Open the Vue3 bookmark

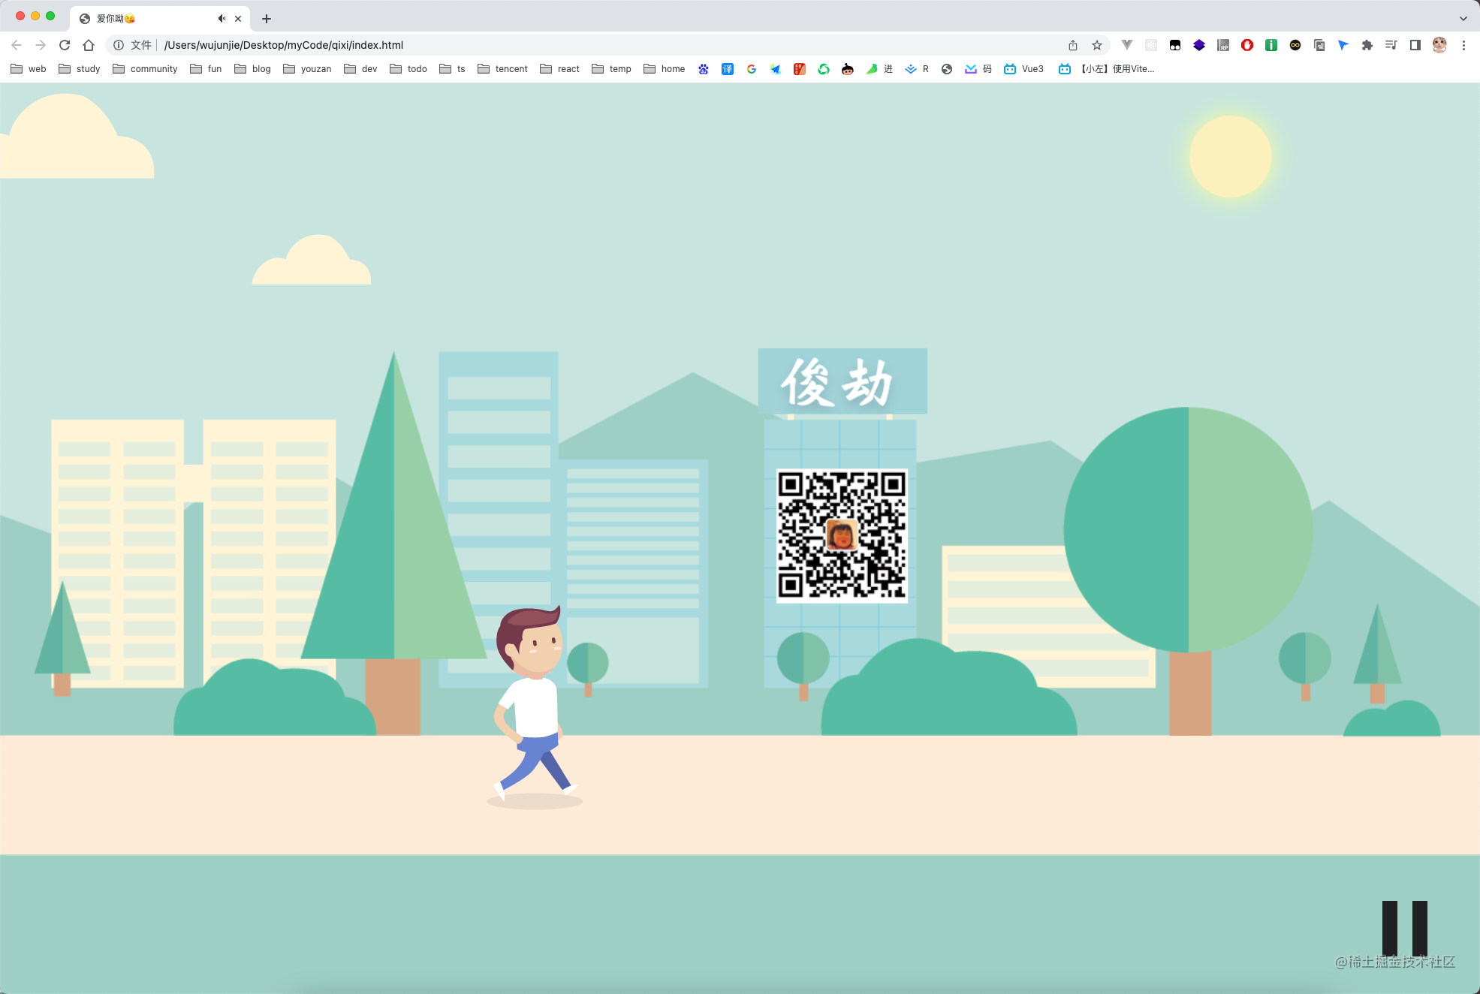[x=1024, y=69]
